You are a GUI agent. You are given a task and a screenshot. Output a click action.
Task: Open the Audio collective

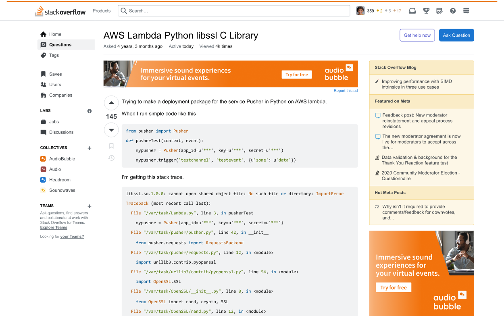[66, 169]
